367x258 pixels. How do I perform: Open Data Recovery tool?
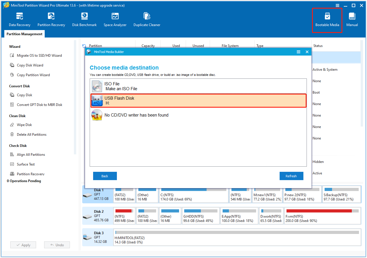[19, 20]
